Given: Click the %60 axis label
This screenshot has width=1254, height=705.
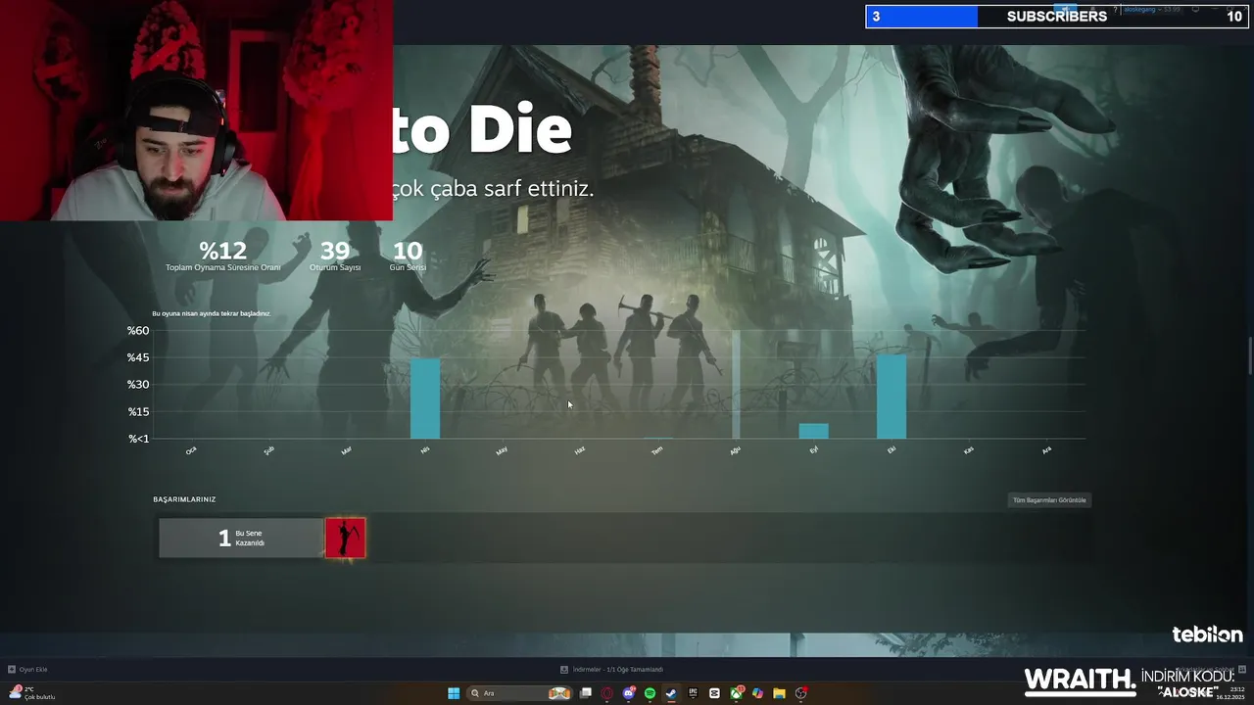Looking at the screenshot, I should [x=138, y=331].
